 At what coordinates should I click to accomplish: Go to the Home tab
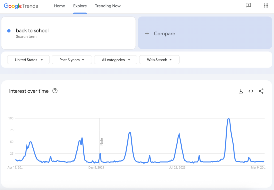(59, 6)
